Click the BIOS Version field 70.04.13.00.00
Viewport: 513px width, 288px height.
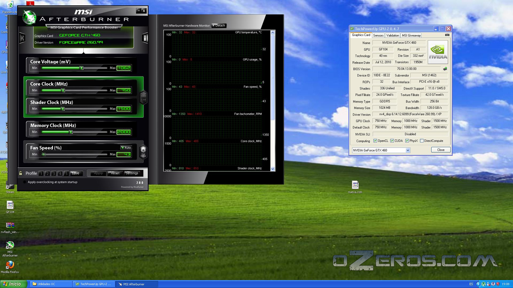pyautogui.click(x=406, y=69)
